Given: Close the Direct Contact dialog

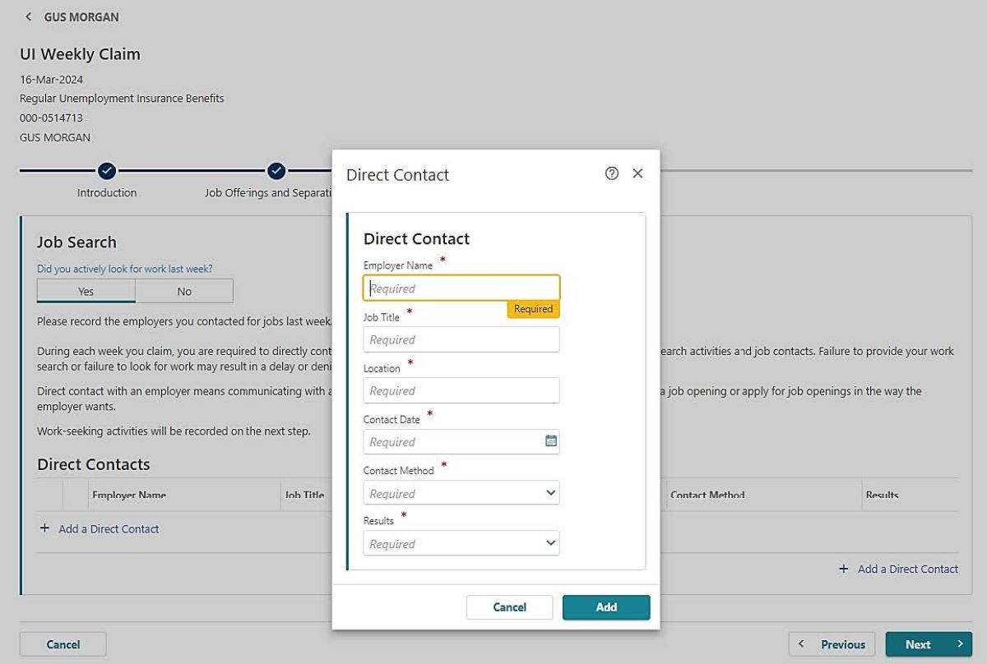Looking at the screenshot, I should (x=637, y=173).
